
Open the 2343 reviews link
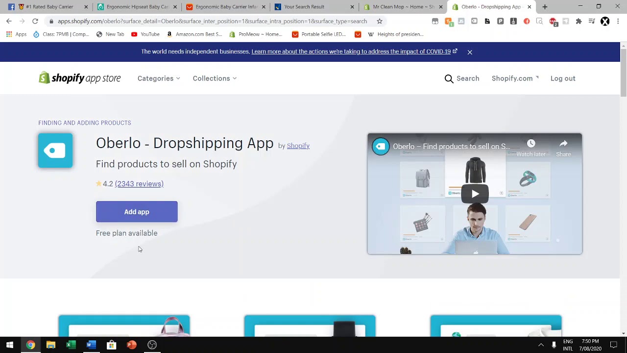(x=139, y=184)
